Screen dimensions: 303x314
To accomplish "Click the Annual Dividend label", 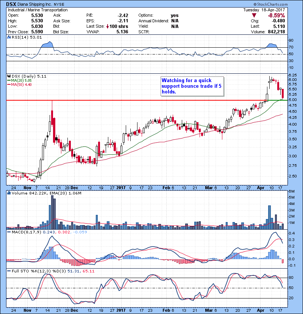I will tap(154, 21).
